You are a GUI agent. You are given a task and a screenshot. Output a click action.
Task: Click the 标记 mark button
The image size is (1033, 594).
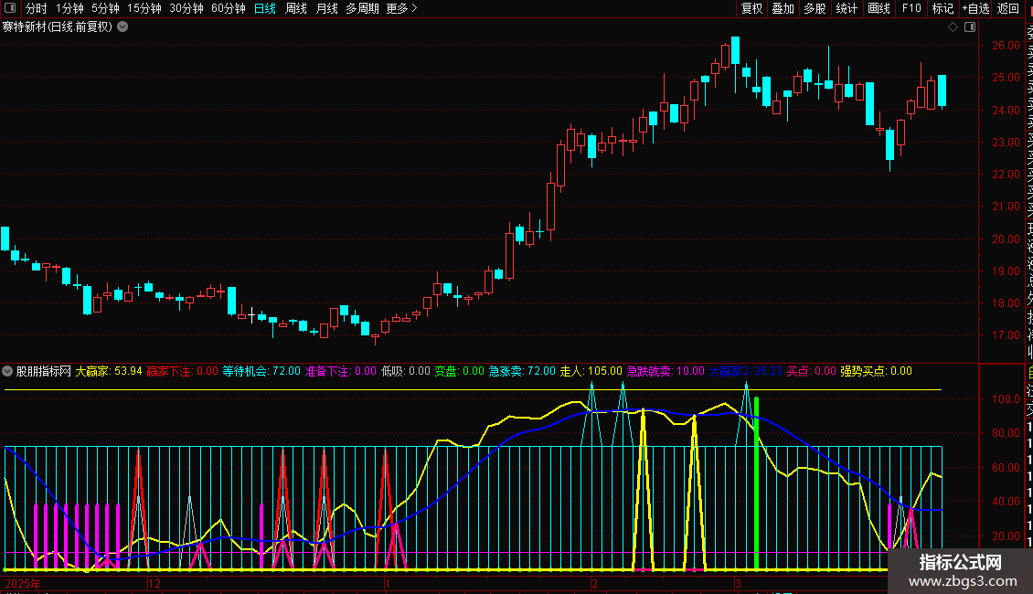coord(942,8)
